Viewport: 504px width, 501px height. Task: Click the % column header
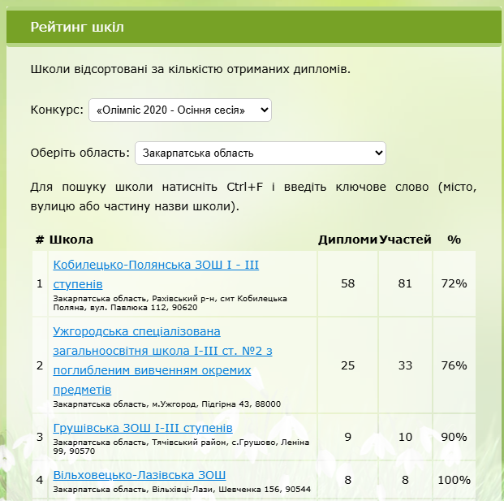[x=454, y=240]
